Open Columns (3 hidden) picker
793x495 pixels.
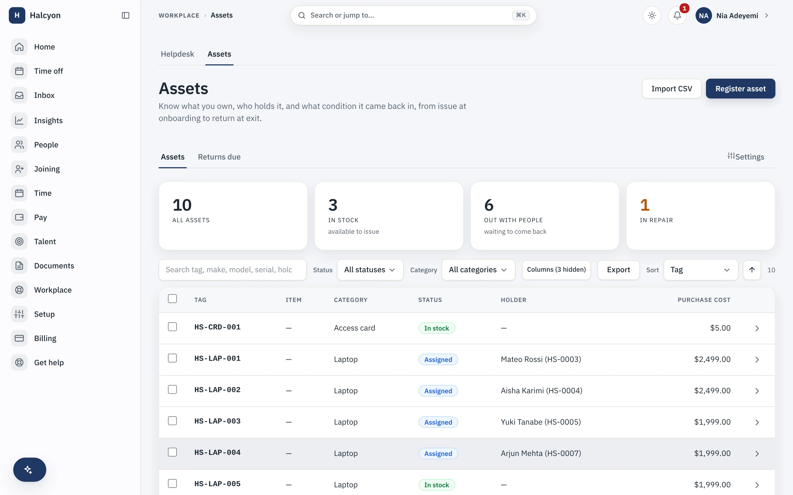[556, 270]
